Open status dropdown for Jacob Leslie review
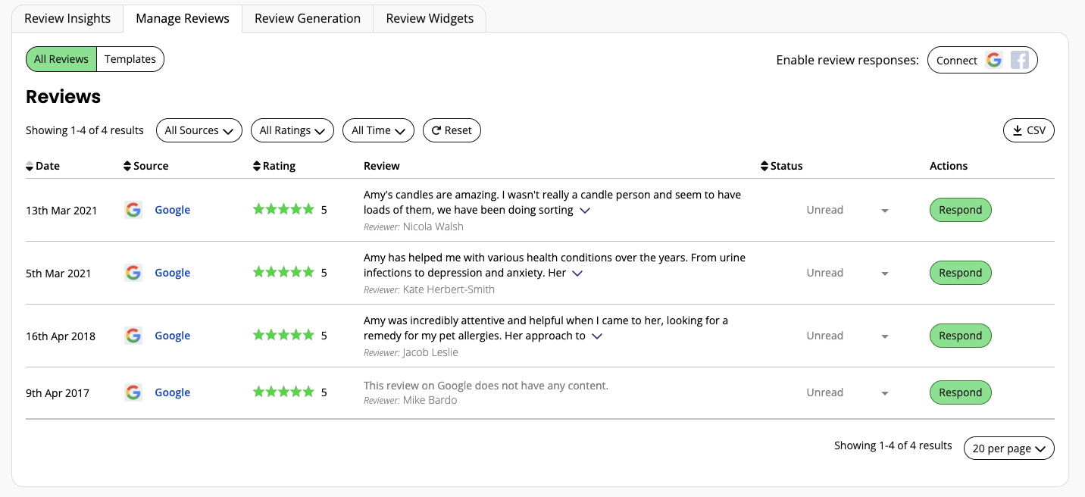This screenshot has width=1085, height=497. (x=884, y=336)
